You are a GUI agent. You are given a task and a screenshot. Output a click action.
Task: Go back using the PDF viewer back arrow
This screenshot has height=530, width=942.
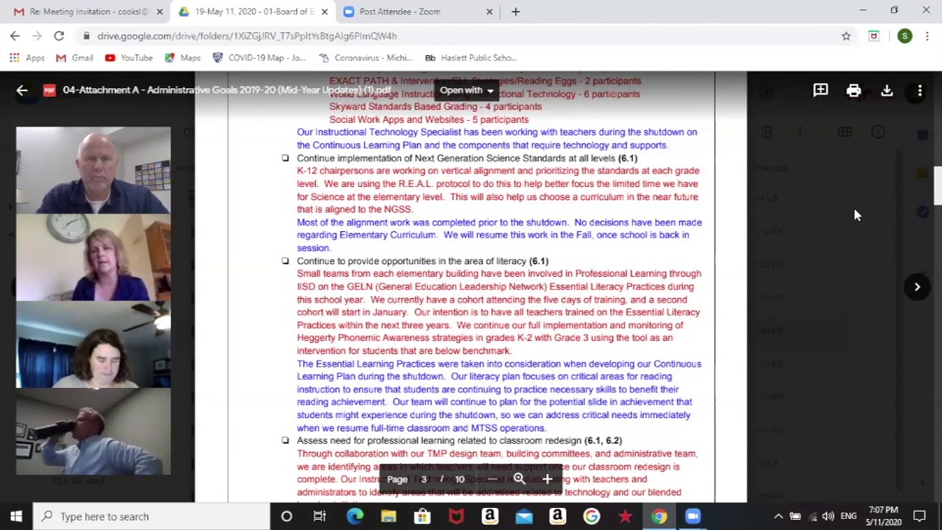point(22,91)
